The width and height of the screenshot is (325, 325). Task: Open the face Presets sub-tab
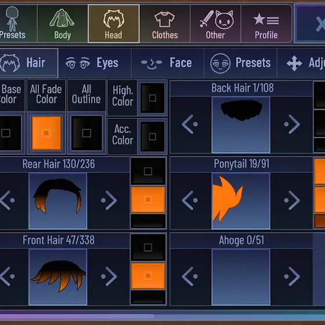240,63
